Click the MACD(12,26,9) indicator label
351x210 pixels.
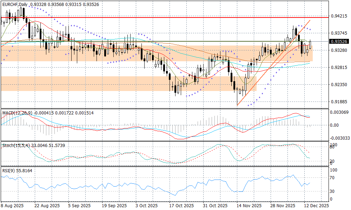pyautogui.click(x=17, y=113)
